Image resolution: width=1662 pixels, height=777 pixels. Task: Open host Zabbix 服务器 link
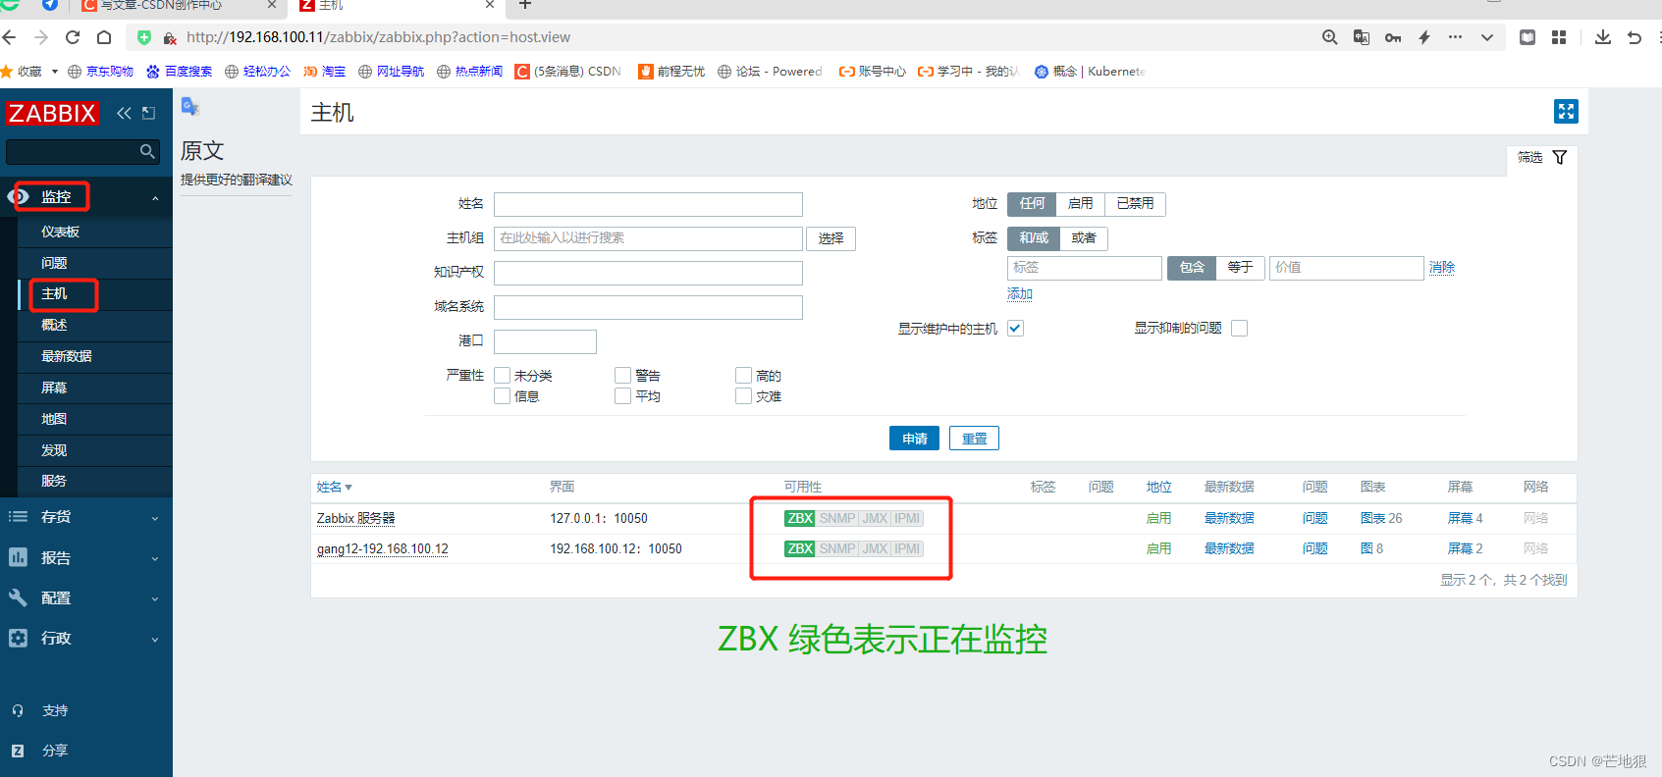pyautogui.click(x=355, y=518)
